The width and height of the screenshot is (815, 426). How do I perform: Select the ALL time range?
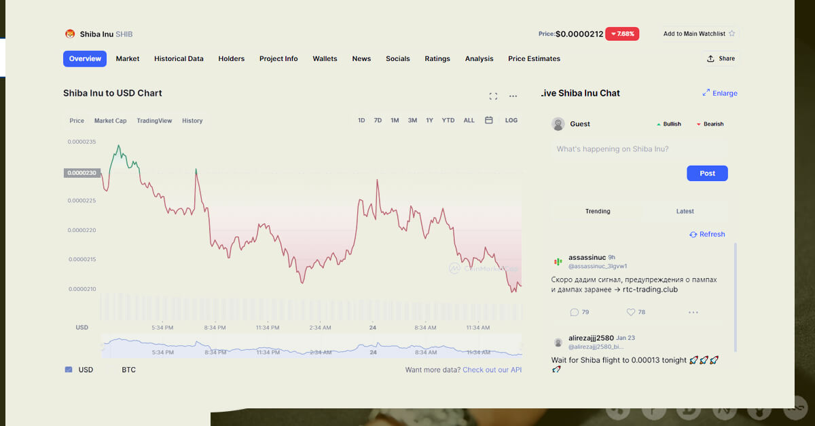point(469,120)
